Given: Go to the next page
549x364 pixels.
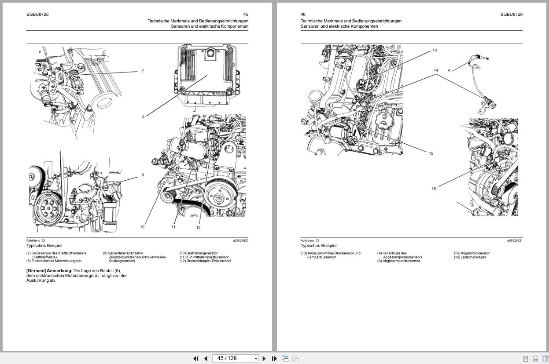Looking at the screenshot, I should pos(264,359).
